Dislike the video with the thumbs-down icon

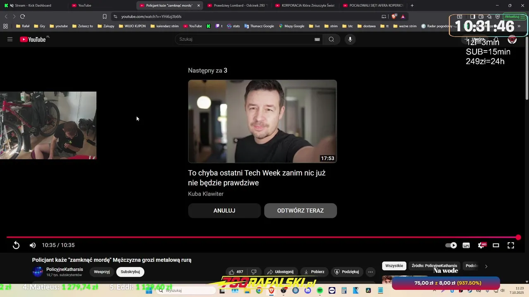point(254,272)
